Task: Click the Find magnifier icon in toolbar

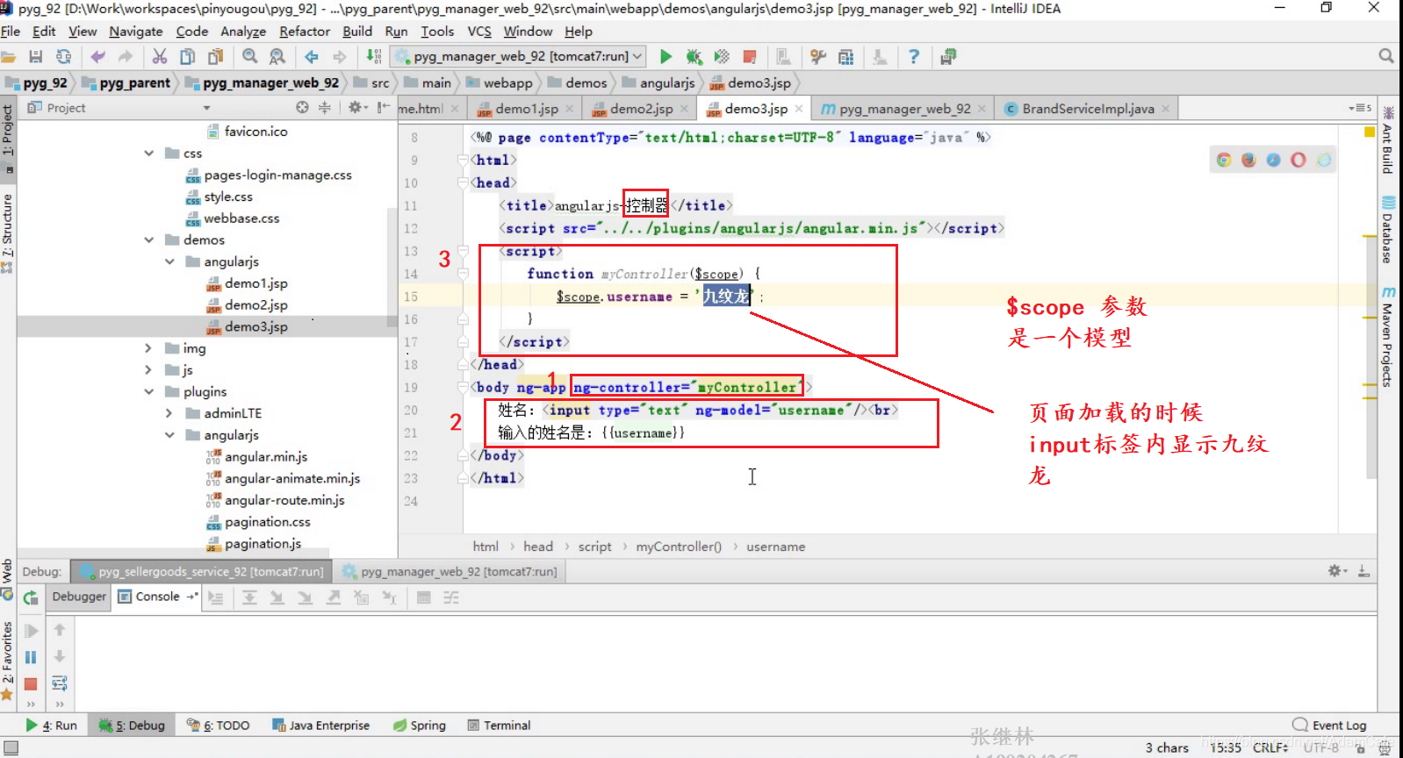Action: 249,56
